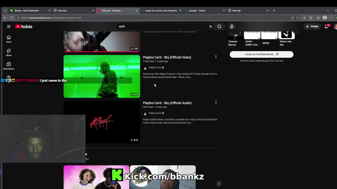Go back with browser back arrow
The height and width of the screenshot is (189, 337).
[x=5, y=18]
